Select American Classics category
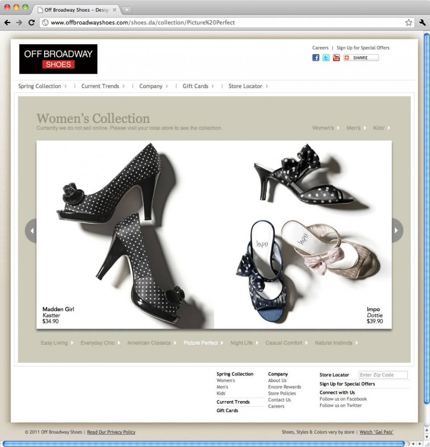The image size is (430, 447). tap(149, 343)
